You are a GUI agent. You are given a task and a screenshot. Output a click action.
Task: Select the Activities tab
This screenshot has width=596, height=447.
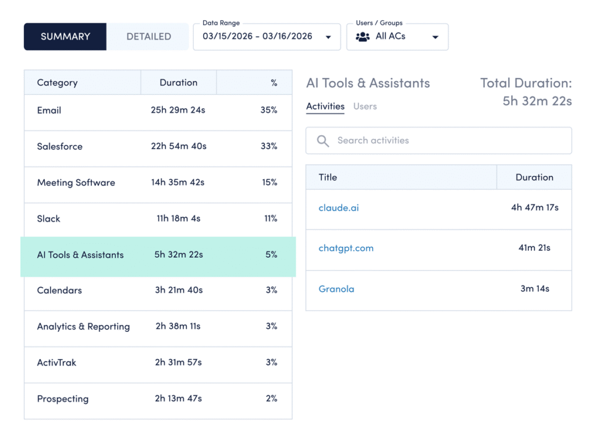click(325, 107)
